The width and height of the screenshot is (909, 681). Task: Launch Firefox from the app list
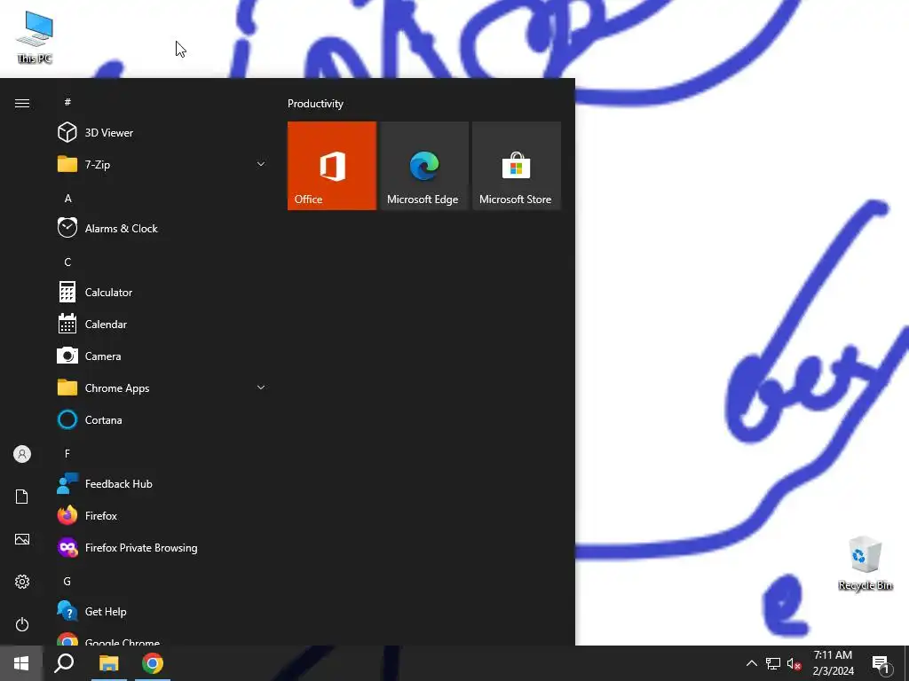click(161, 515)
